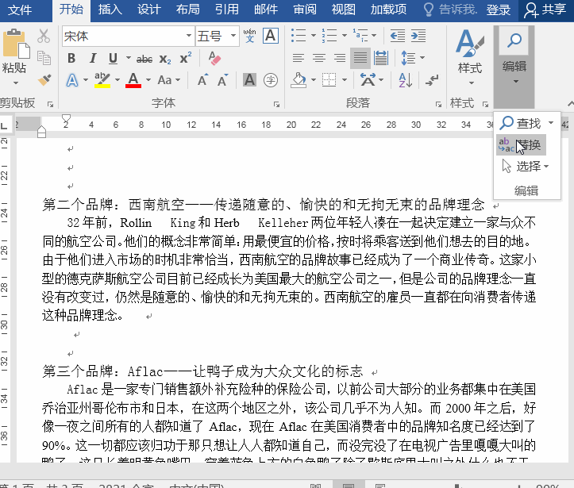Click the 告诉我 tell me search box
574x488 pixels.
point(451,10)
